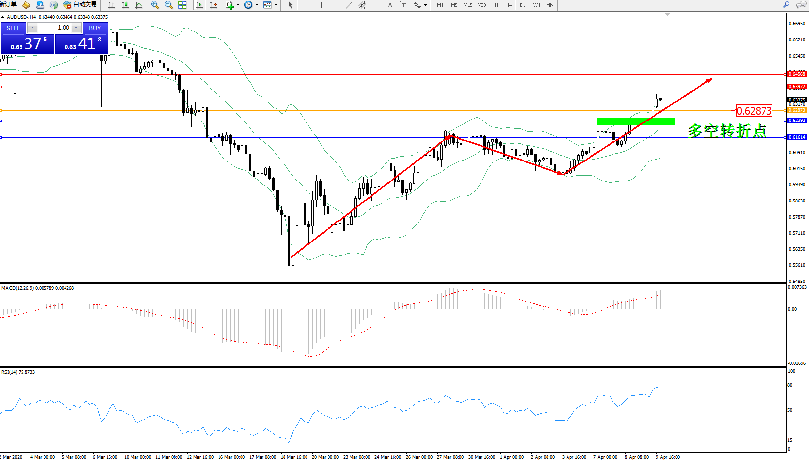
Task: Select the text label tool
Action: click(x=390, y=5)
